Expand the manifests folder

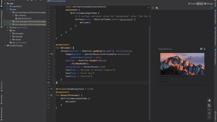[7, 6]
